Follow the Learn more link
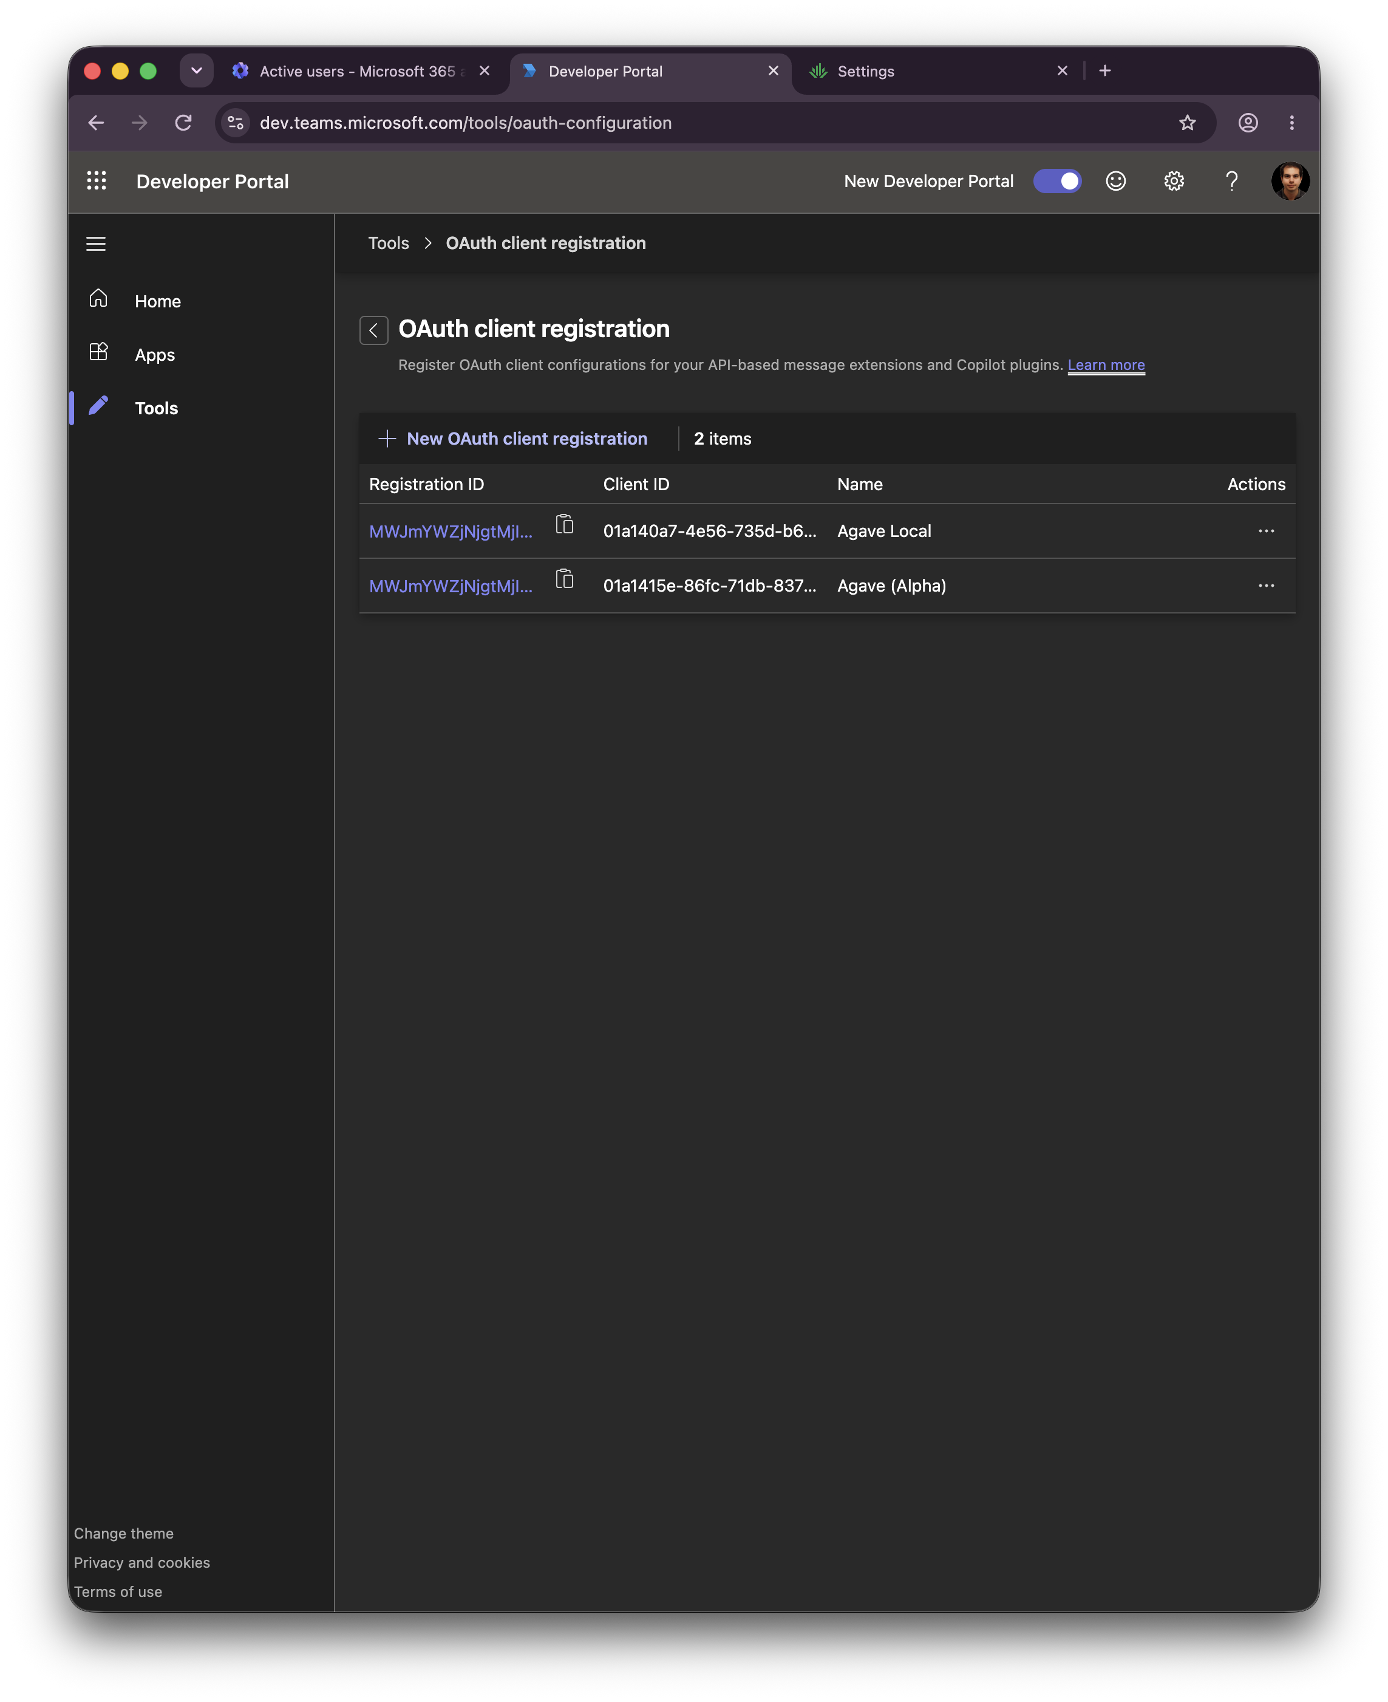The height and width of the screenshot is (1702, 1388). (1106, 364)
